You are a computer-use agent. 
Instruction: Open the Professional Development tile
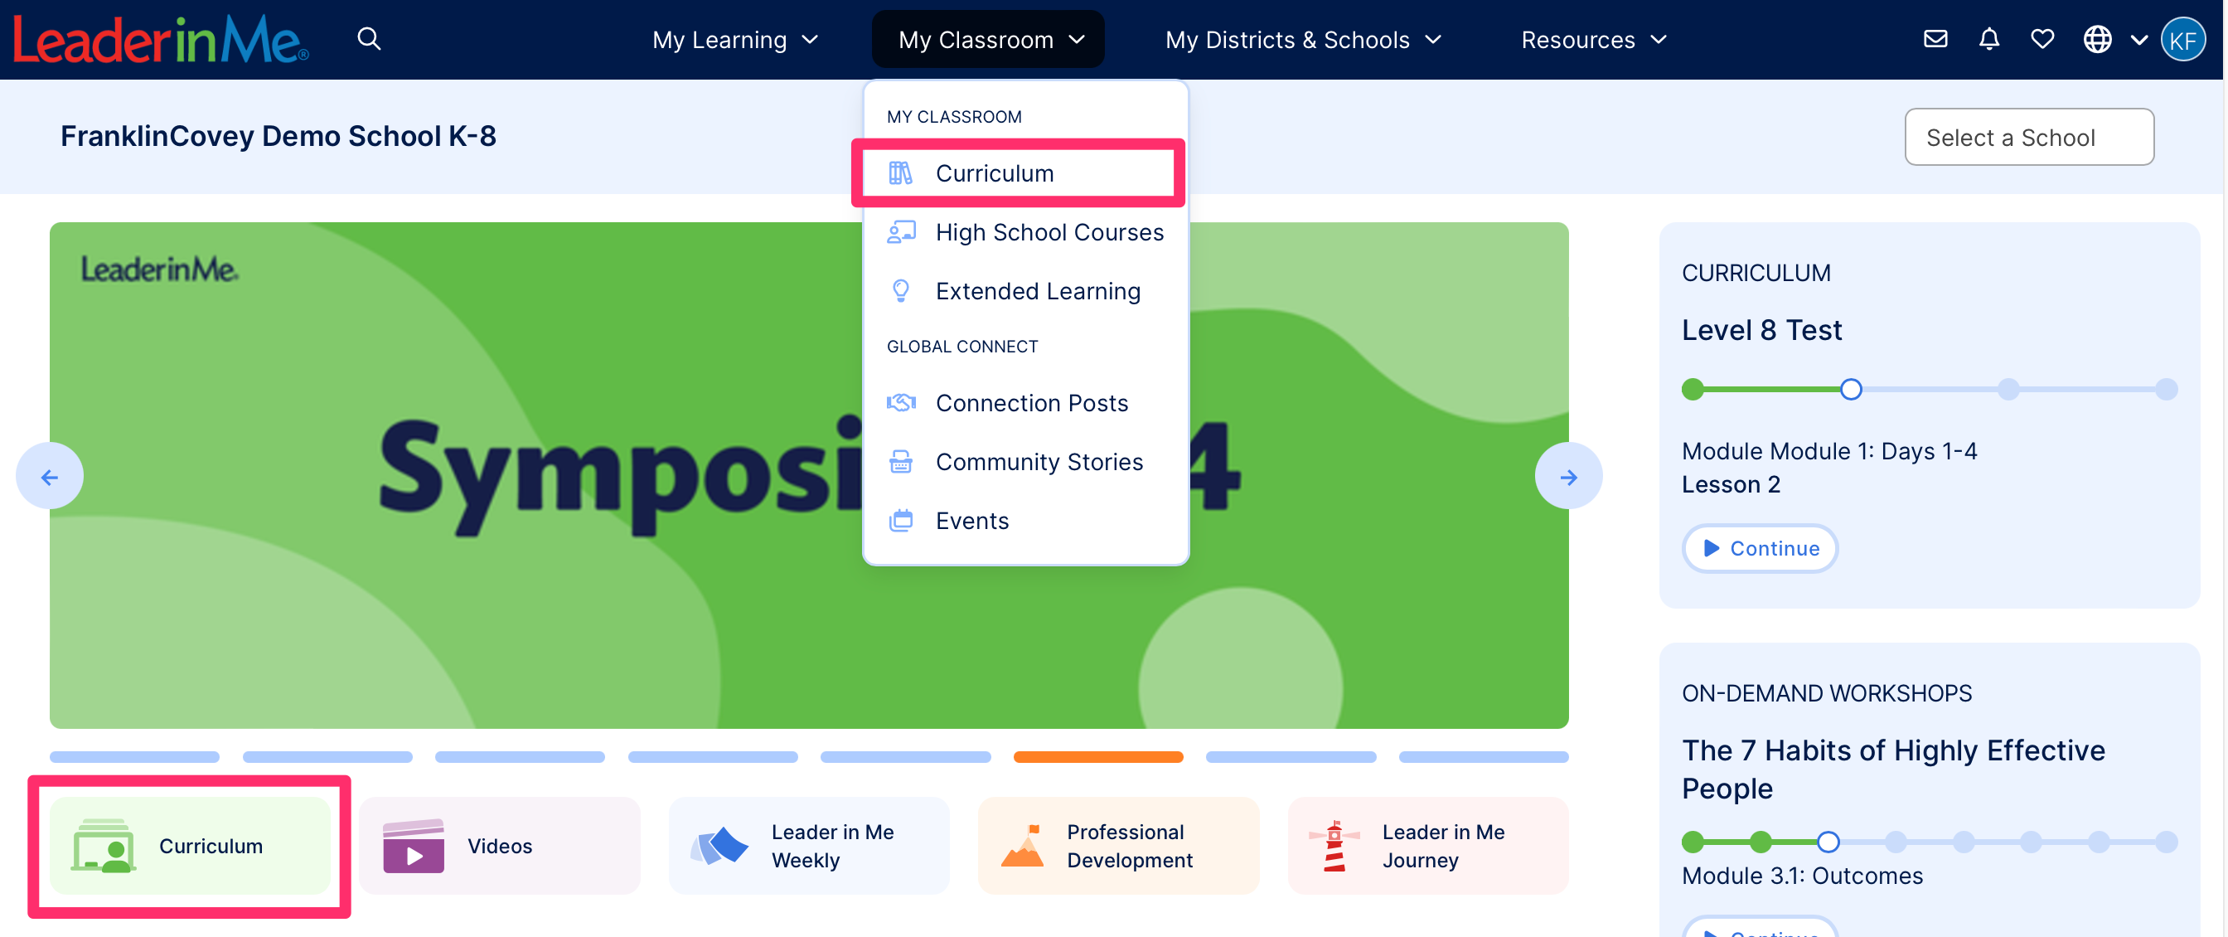point(1118,845)
